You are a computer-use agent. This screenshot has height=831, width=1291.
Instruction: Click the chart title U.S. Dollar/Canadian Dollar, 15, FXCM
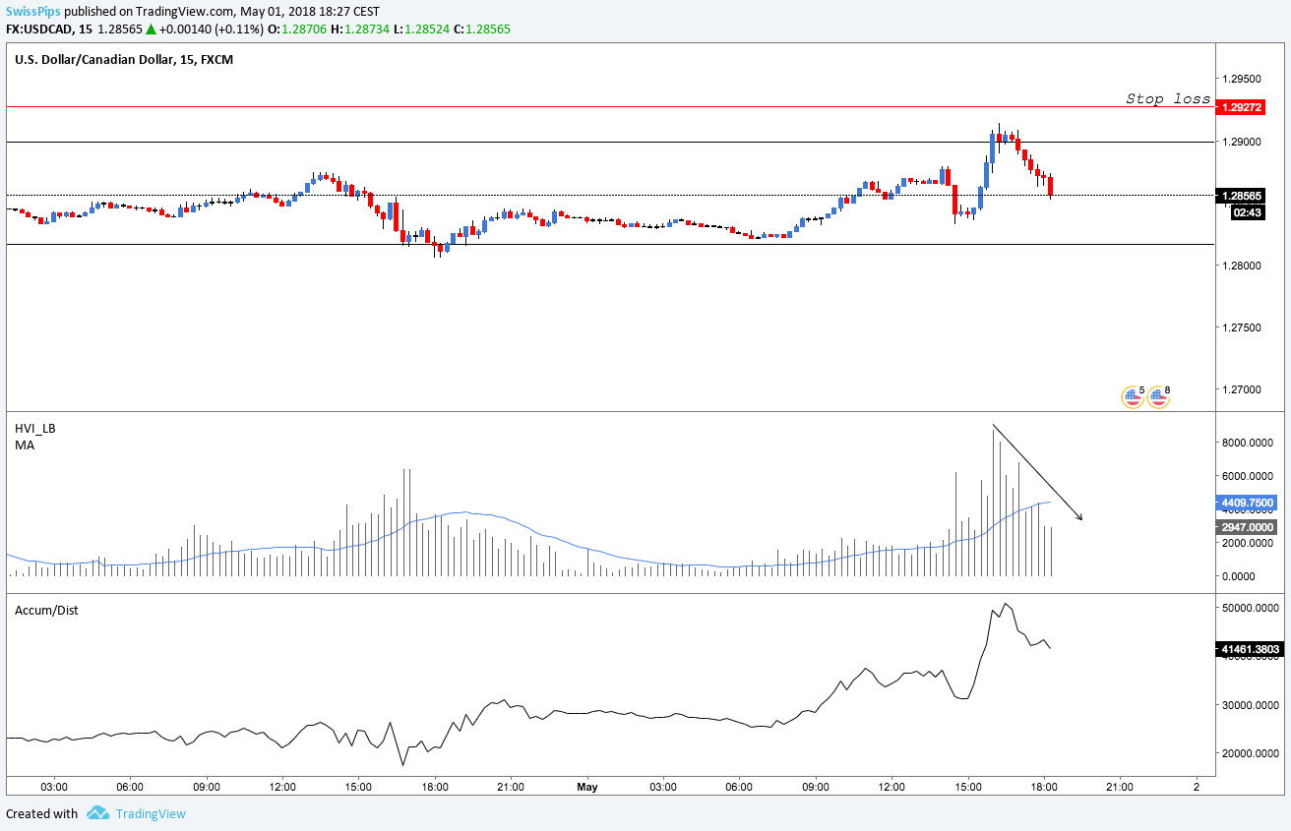pos(124,60)
